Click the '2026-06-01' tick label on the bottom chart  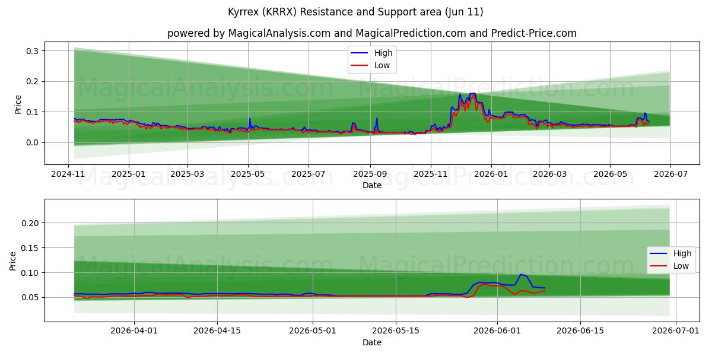496,331
